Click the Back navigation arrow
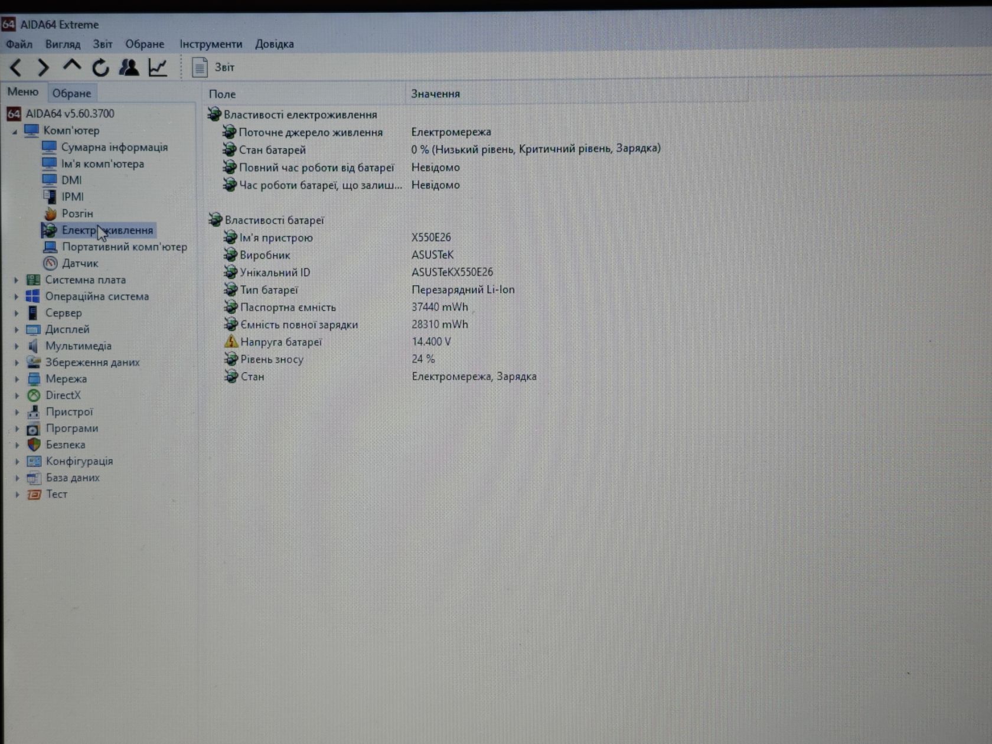The height and width of the screenshot is (744, 992). tap(16, 68)
